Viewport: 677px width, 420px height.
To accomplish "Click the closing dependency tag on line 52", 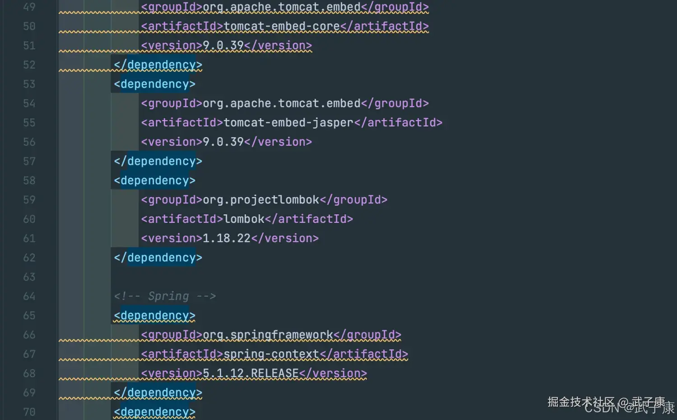I will 158,65.
